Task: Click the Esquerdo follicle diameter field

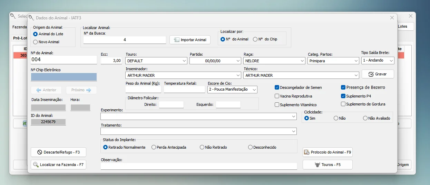Action: coord(228,104)
